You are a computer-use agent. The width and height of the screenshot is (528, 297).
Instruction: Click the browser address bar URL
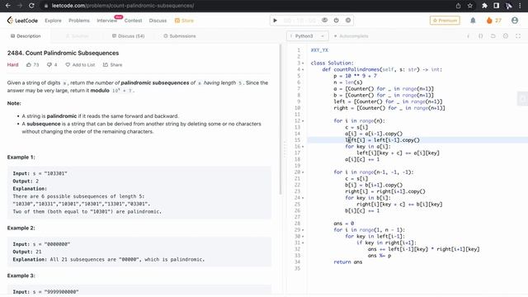pos(123,6)
